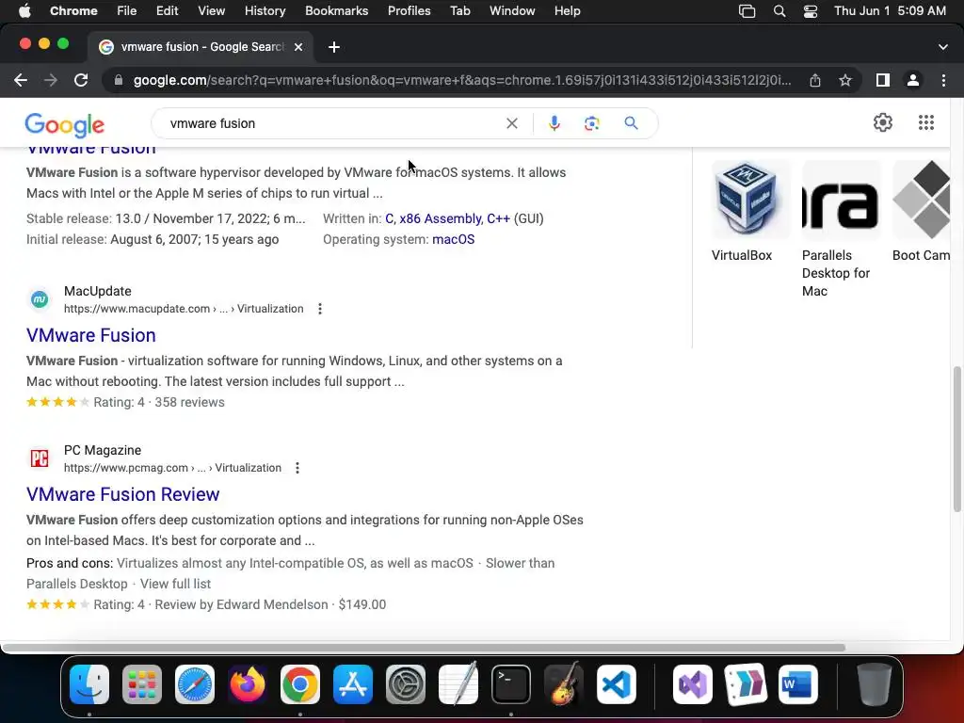Screen dimensions: 964x723
Task: Follow the macOS operating system link
Action: coord(453,240)
